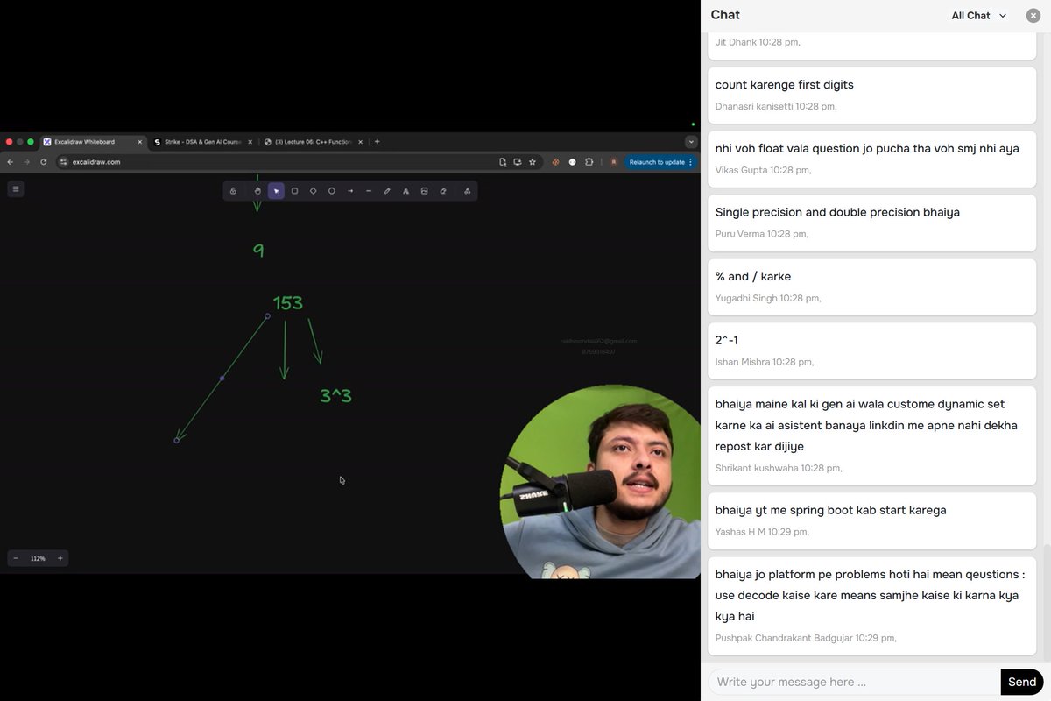Zoom out with the minus button
This screenshot has width=1051, height=701.
(x=16, y=558)
